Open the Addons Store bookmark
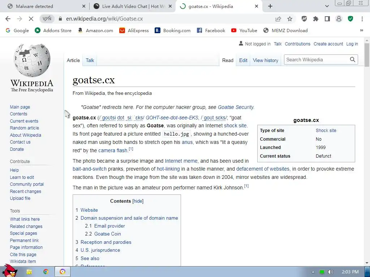The image size is (370, 277). tap(53, 30)
